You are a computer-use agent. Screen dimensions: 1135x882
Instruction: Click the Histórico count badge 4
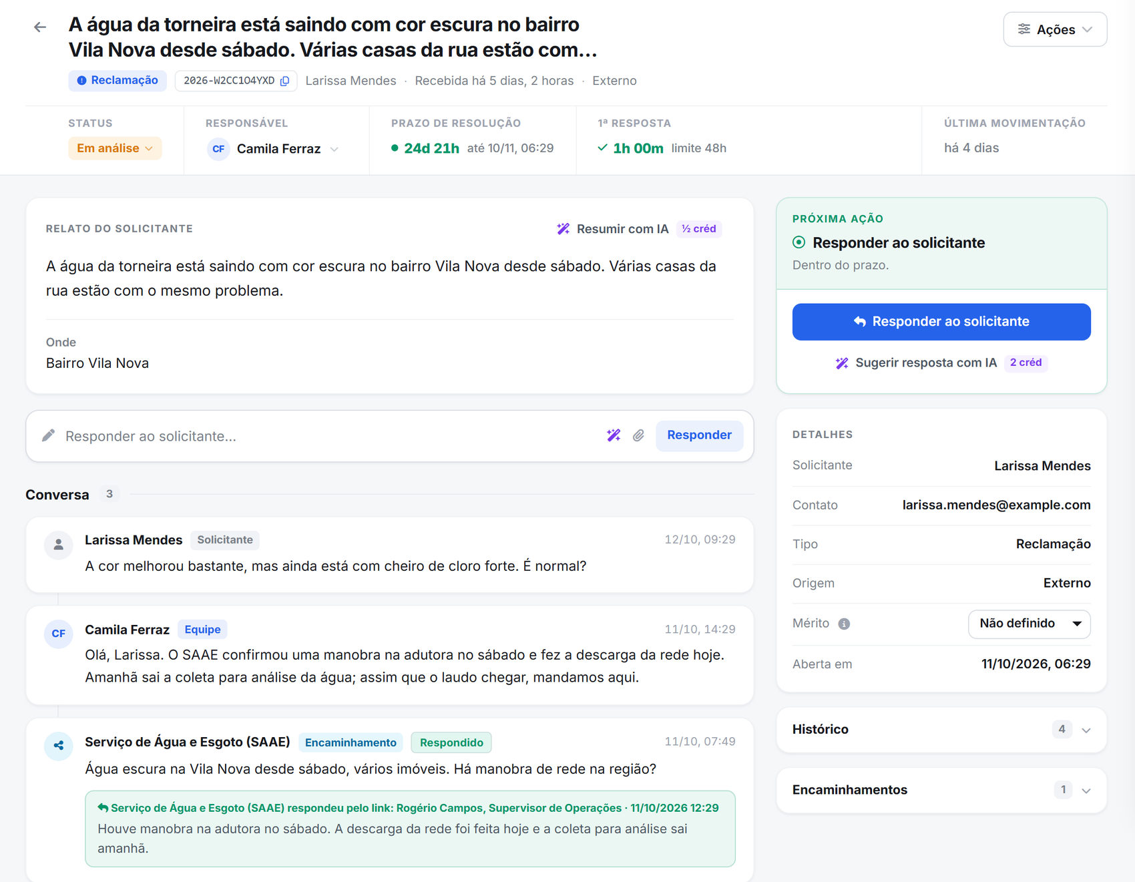pyautogui.click(x=1062, y=729)
